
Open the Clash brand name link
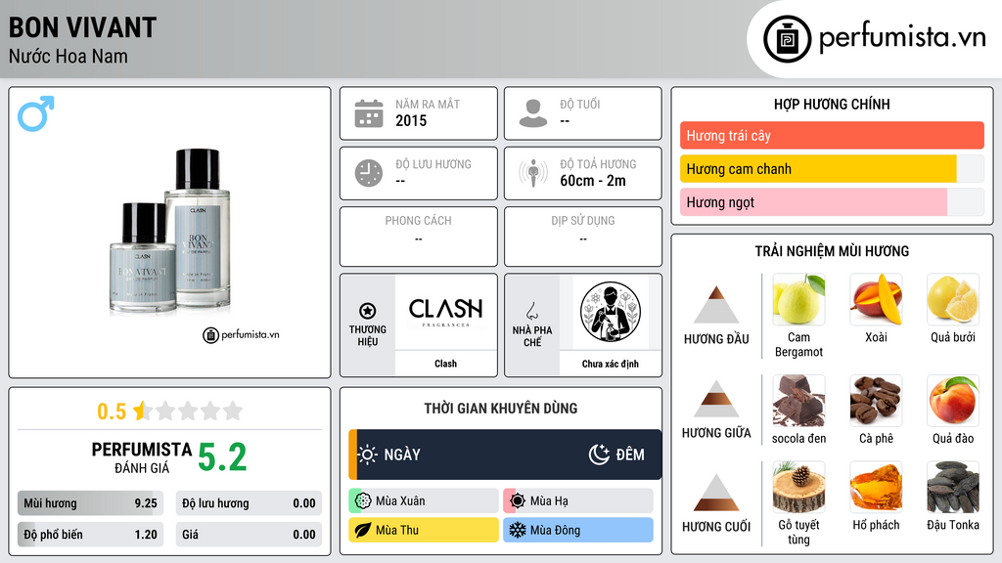coord(445,364)
